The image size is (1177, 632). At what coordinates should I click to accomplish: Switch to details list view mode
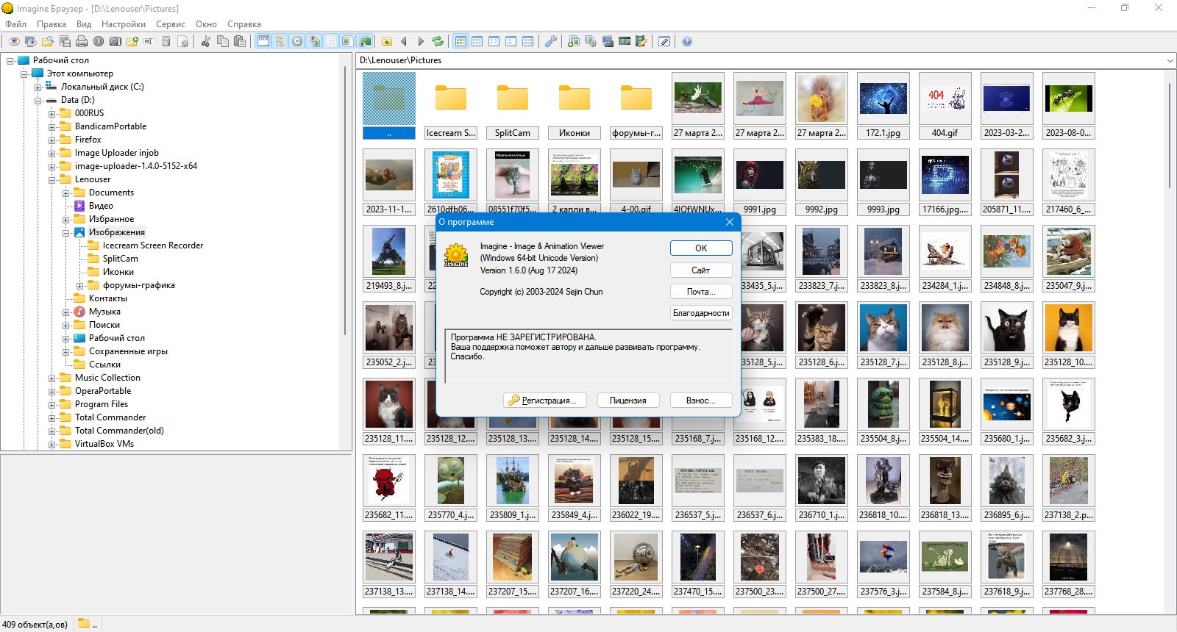pyautogui.click(x=527, y=41)
